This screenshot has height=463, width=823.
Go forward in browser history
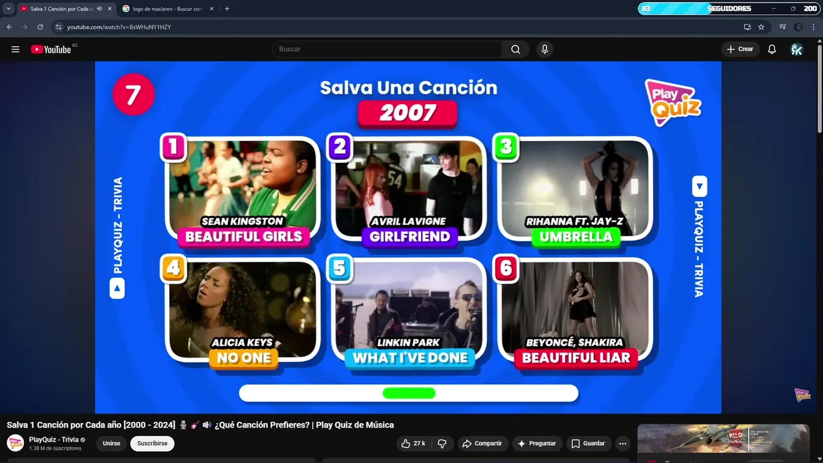tap(25, 27)
